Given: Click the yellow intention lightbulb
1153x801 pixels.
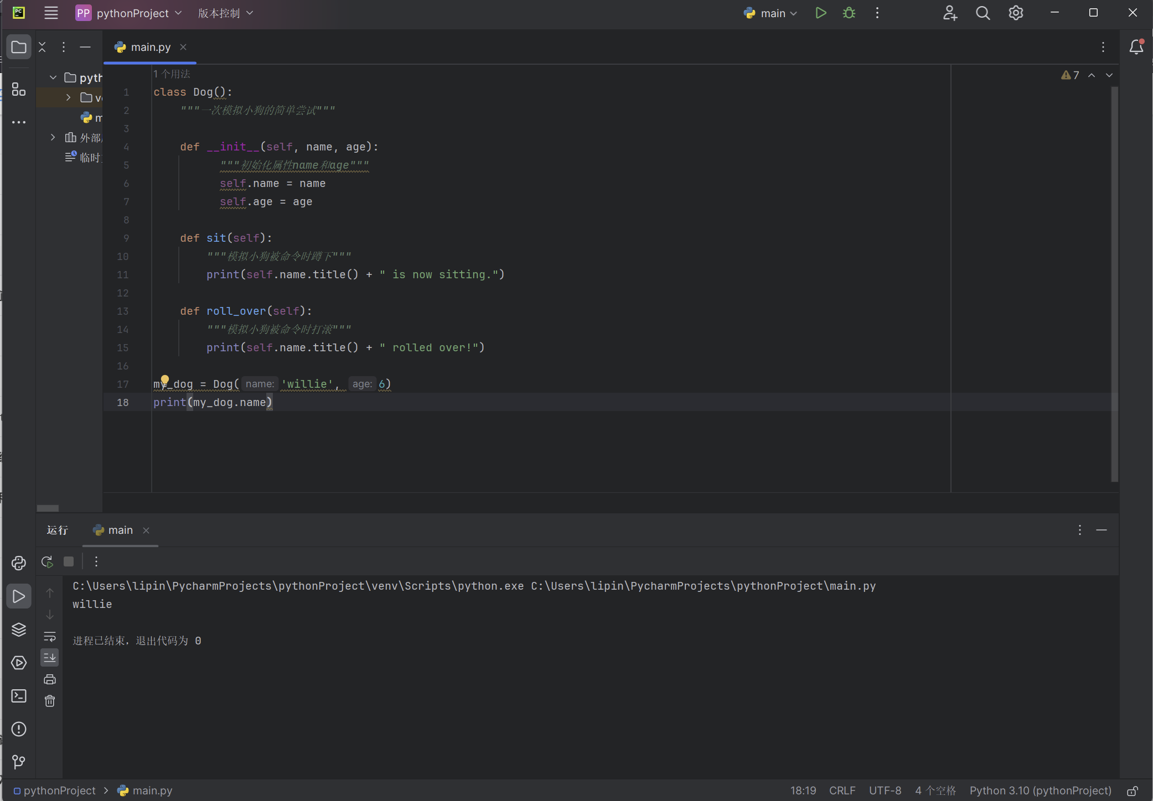Looking at the screenshot, I should (x=165, y=381).
